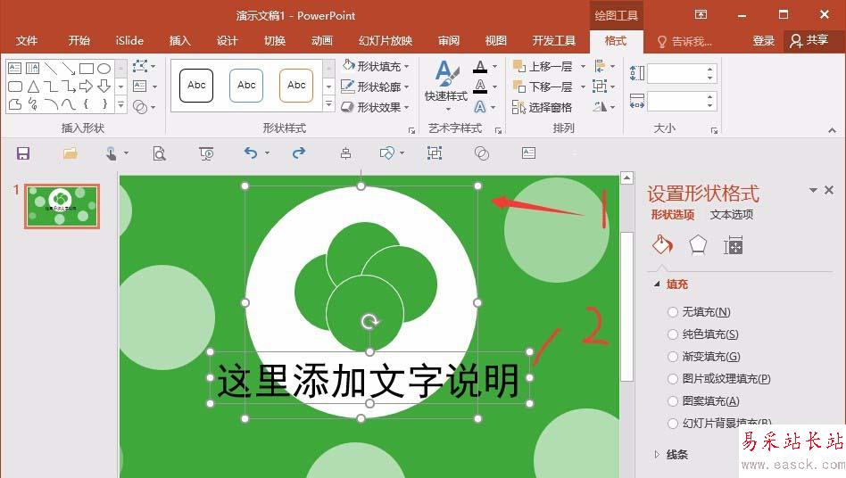
Task: Pick the triangle shape in the shapes gallery
Action: pyautogui.click(x=33, y=87)
